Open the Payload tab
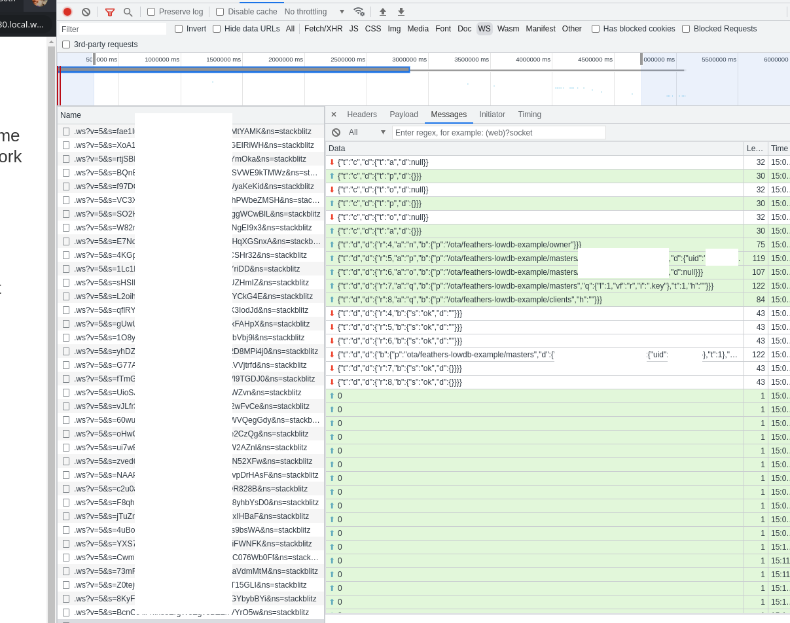Image resolution: width=790 pixels, height=623 pixels. (x=404, y=115)
